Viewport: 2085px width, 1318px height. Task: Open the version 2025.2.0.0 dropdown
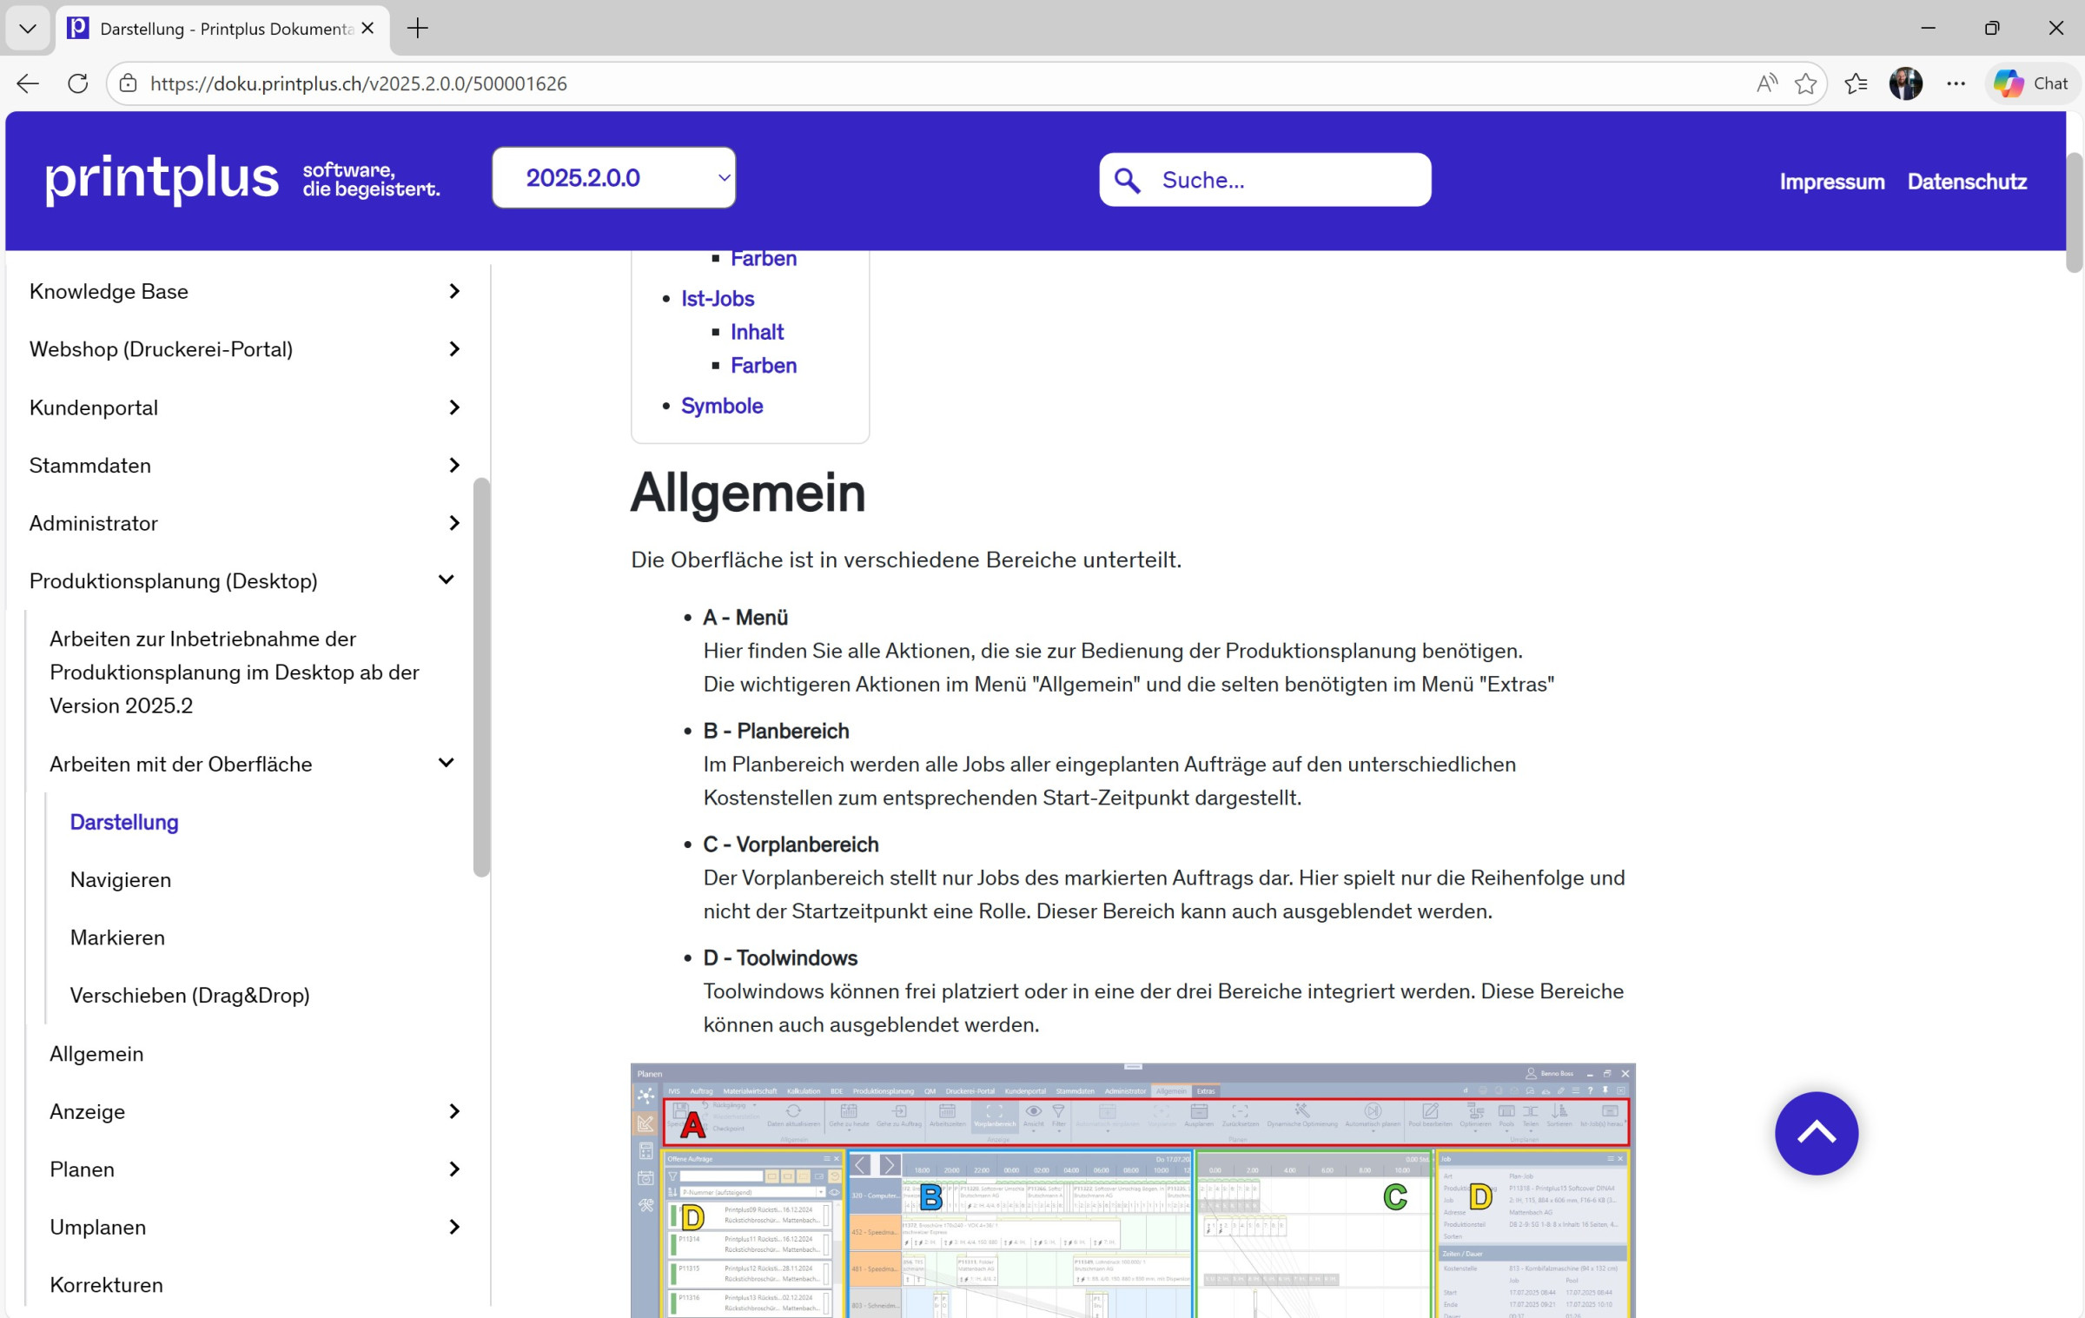[x=614, y=178]
